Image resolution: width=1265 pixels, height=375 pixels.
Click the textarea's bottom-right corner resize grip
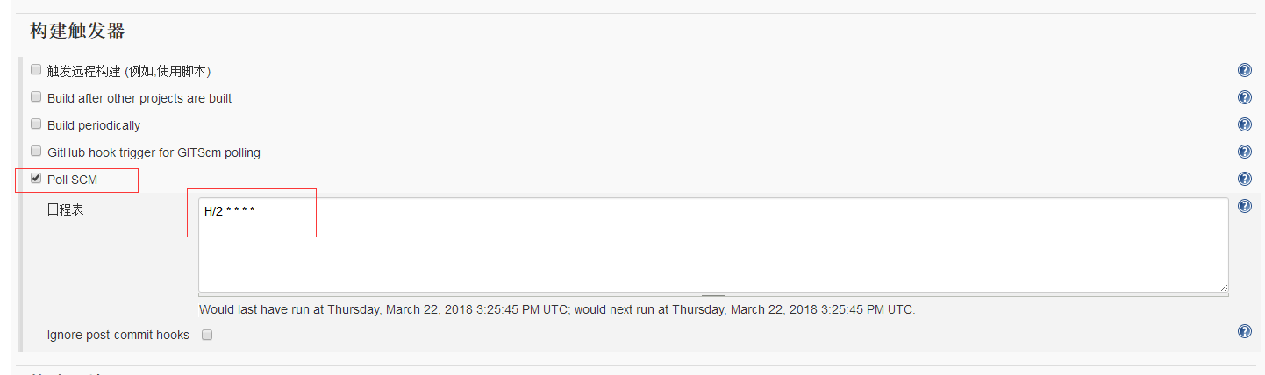[x=1223, y=287]
